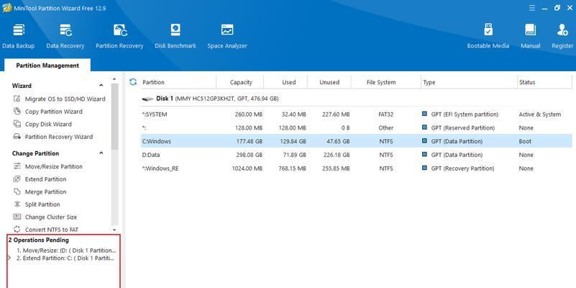
Task: Choose Merge Partition in the sidebar
Action: pyautogui.click(x=45, y=192)
